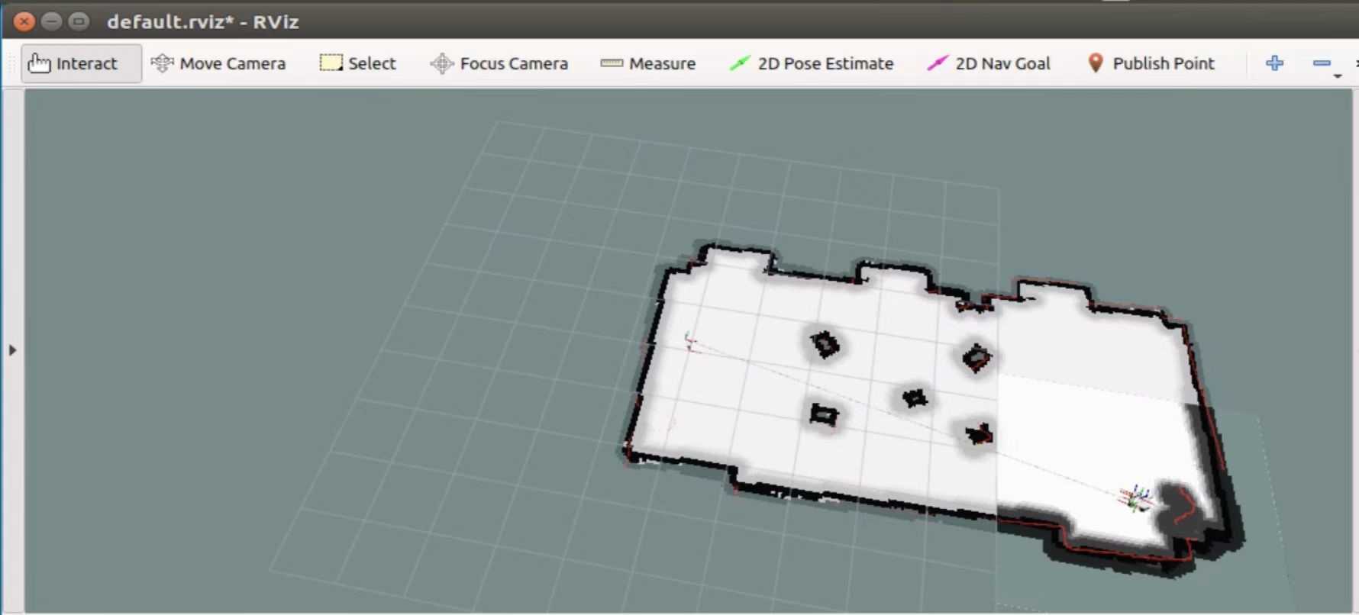This screenshot has height=615, width=1359.
Task: Expand the collapsed left side panel
Action: click(x=12, y=350)
